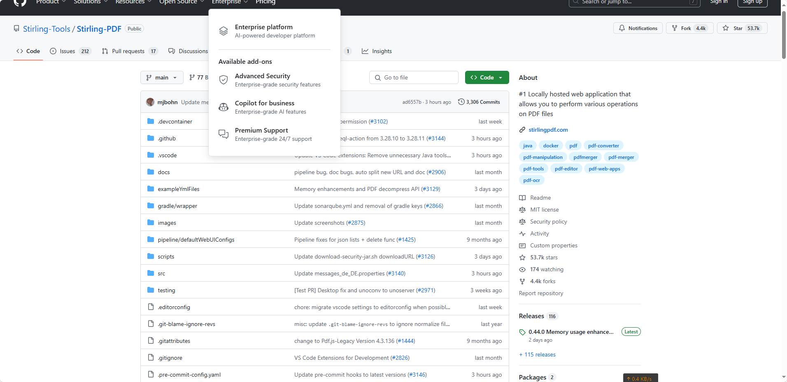Open the src folder
Screen dimensions: 787x382
[161, 274]
